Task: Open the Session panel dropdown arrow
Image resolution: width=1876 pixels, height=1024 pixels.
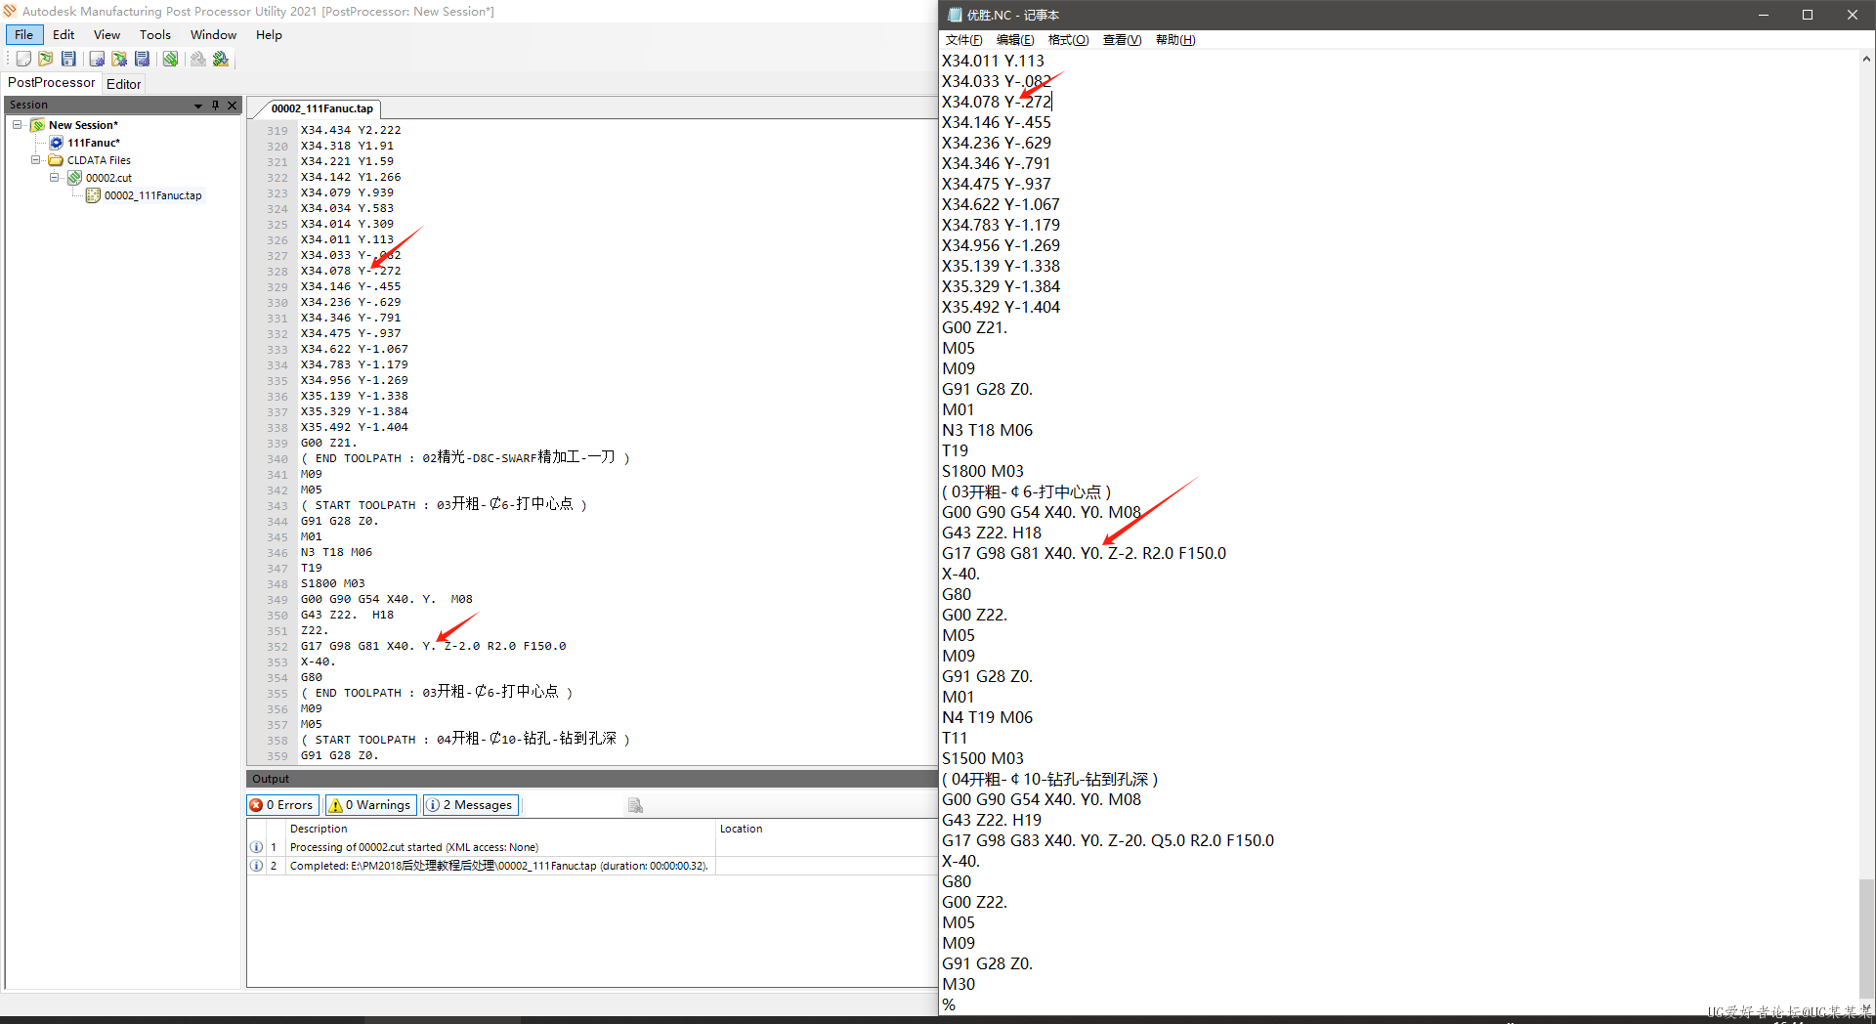Action: pos(198,105)
